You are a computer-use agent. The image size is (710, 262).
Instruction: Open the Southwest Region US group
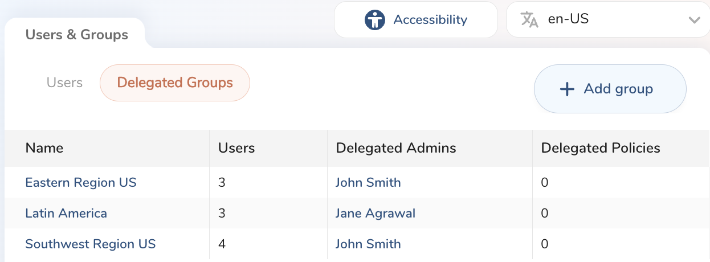pos(91,244)
